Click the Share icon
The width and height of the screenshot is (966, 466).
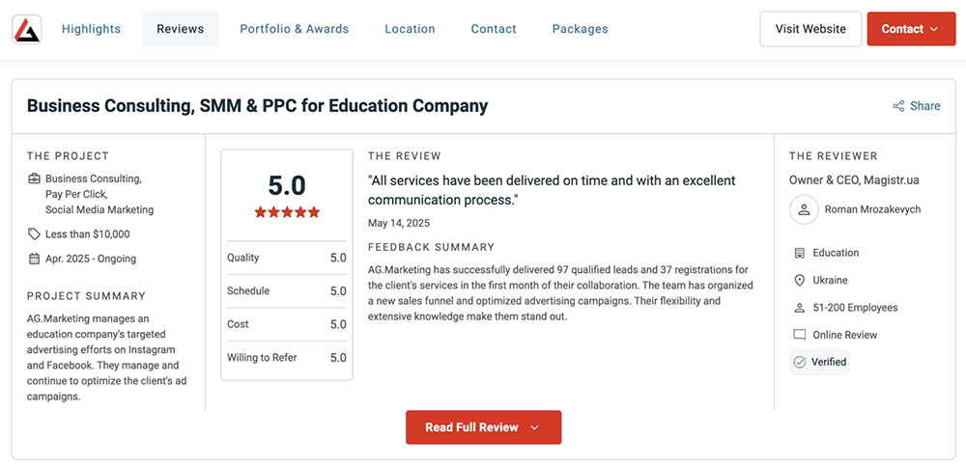click(x=898, y=106)
